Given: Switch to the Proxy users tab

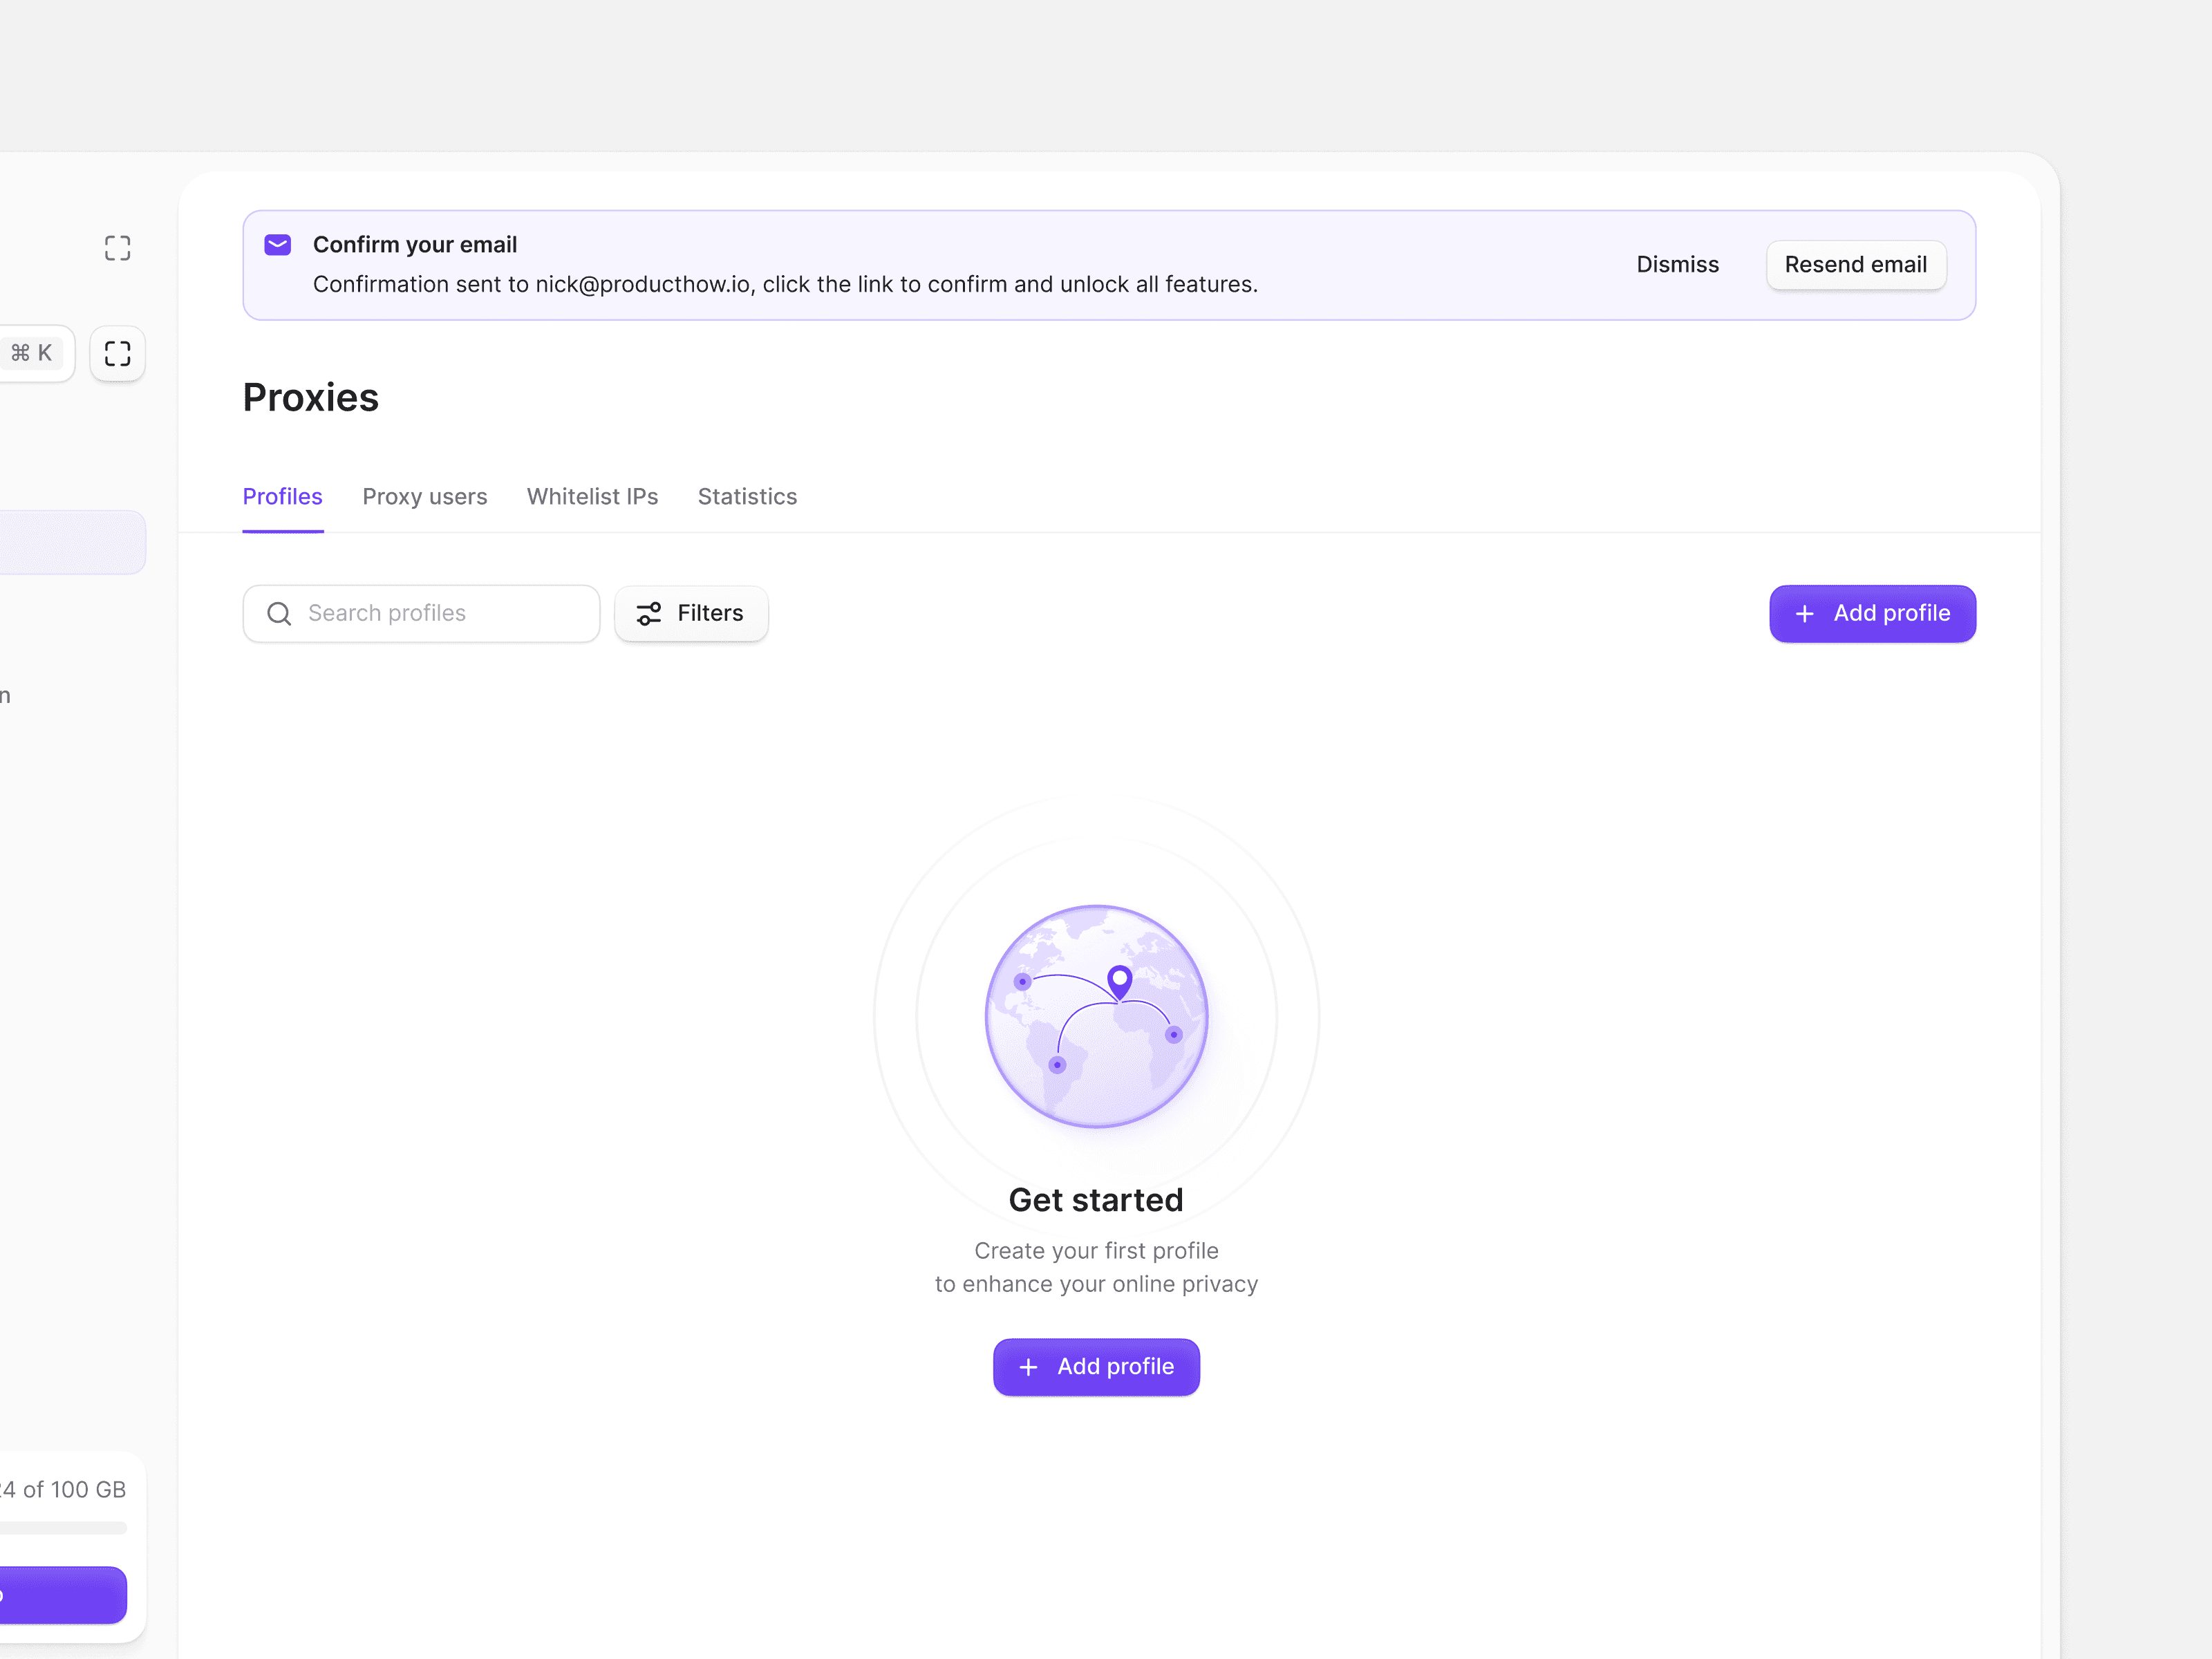Looking at the screenshot, I should tap(424, 496).
